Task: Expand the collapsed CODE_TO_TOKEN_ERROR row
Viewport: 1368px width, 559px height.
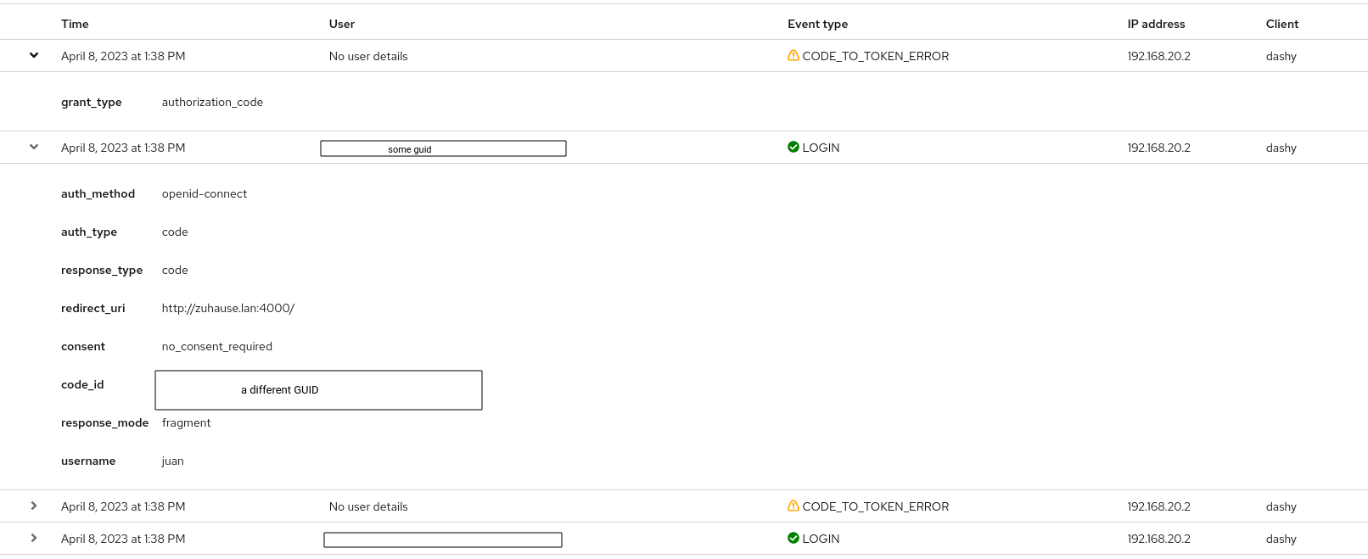Action: pos(34,506)
